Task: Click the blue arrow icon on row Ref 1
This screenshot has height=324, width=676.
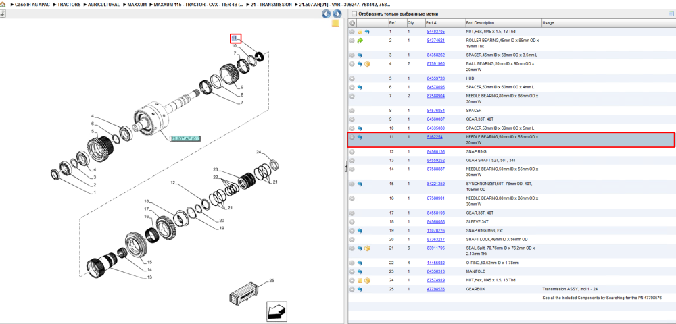Action: pos(367,32)
